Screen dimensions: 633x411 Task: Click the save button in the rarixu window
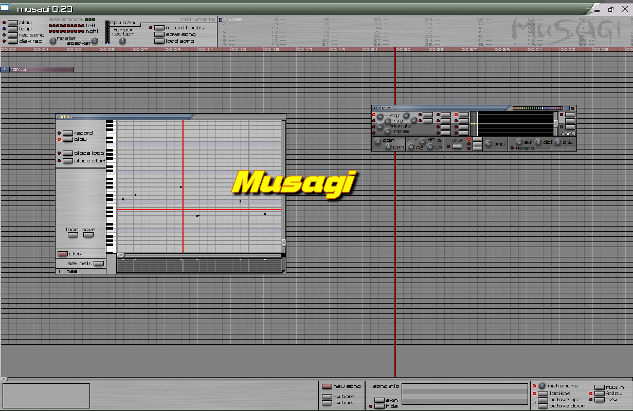[x=88, y=235]
